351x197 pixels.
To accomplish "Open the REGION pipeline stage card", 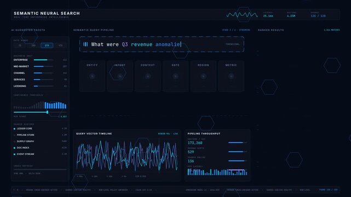I will coord(203,76).
